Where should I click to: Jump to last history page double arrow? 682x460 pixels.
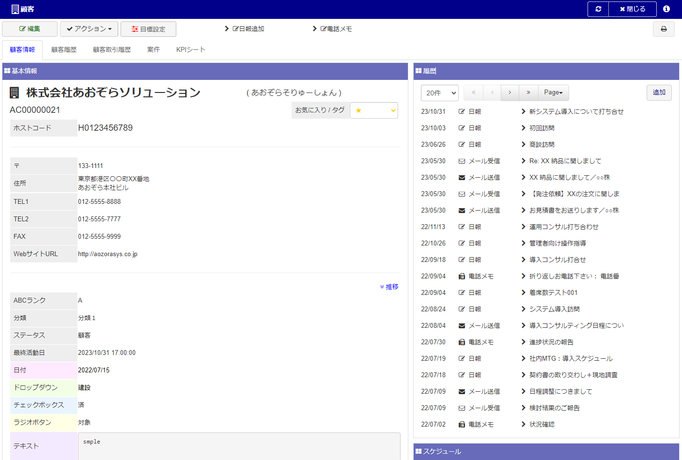[x=528, y=92]
